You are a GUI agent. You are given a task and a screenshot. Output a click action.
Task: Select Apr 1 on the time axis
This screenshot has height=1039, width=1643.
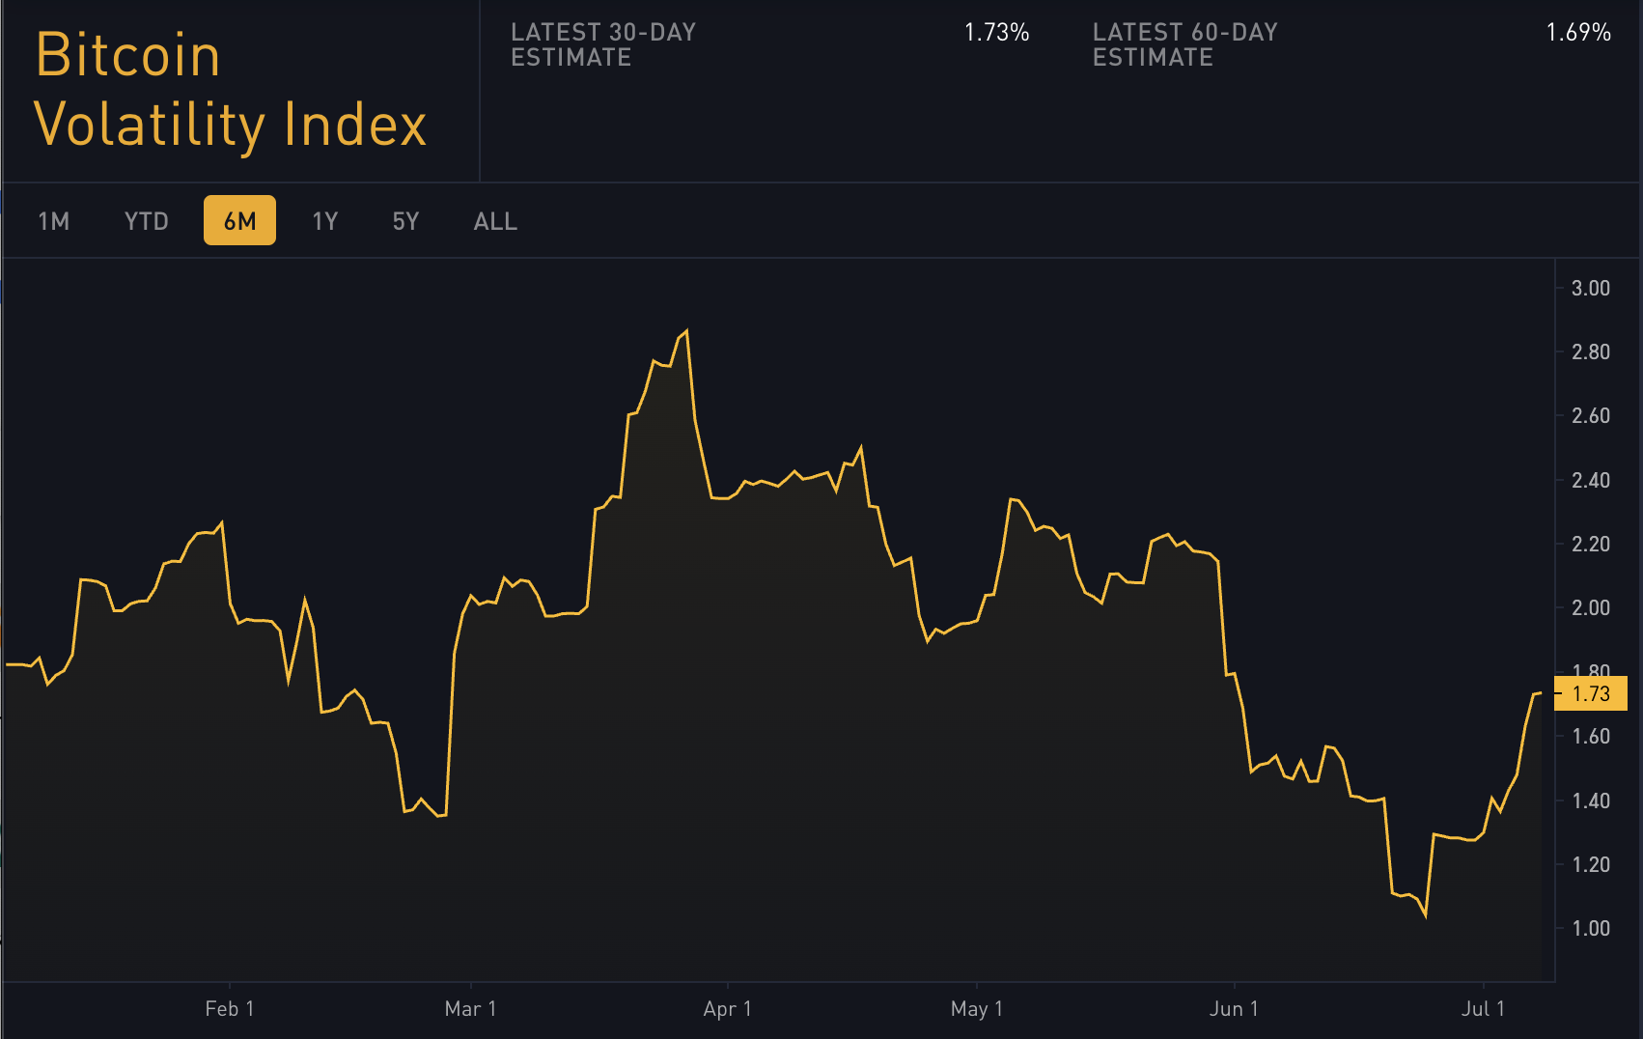(727, 1009)
